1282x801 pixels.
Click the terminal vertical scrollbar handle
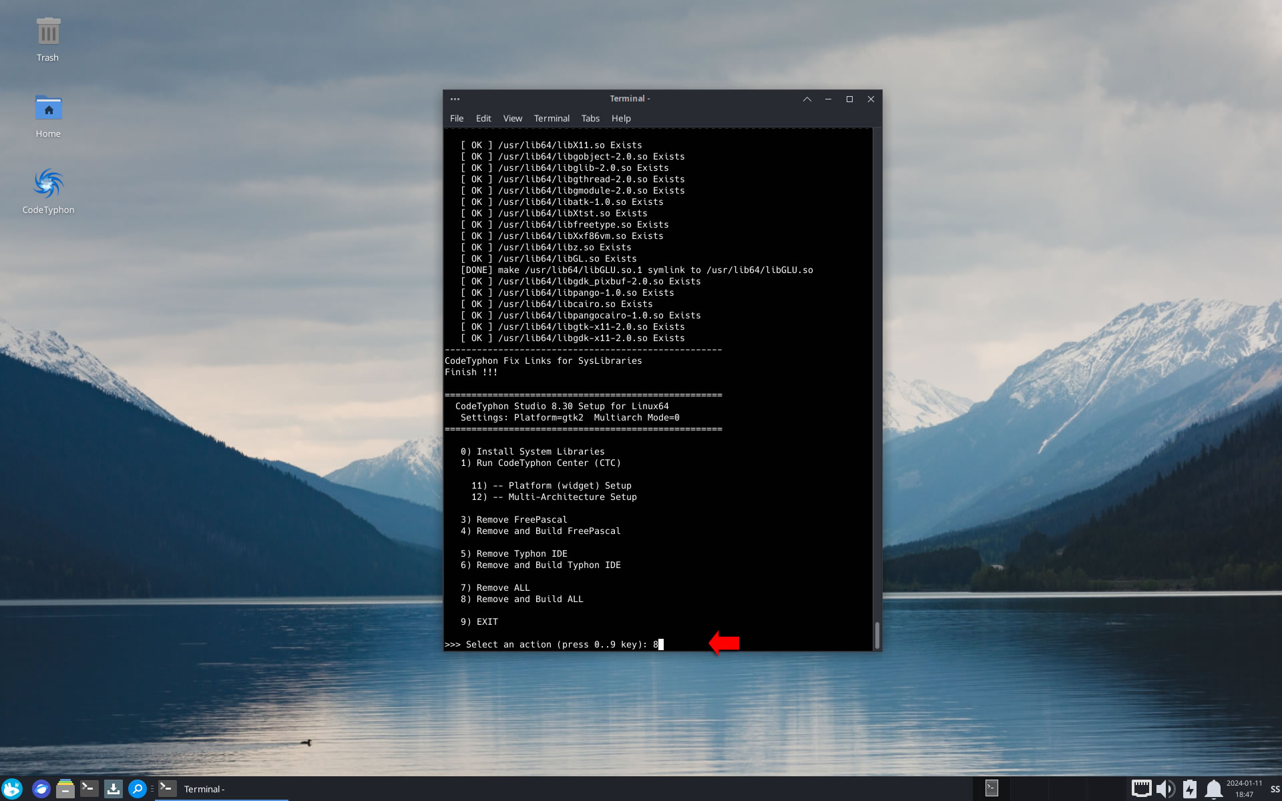877,635
